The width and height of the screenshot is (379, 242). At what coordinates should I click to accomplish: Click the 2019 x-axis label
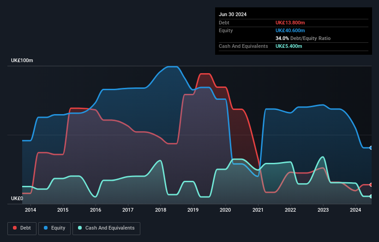[193, 210]
